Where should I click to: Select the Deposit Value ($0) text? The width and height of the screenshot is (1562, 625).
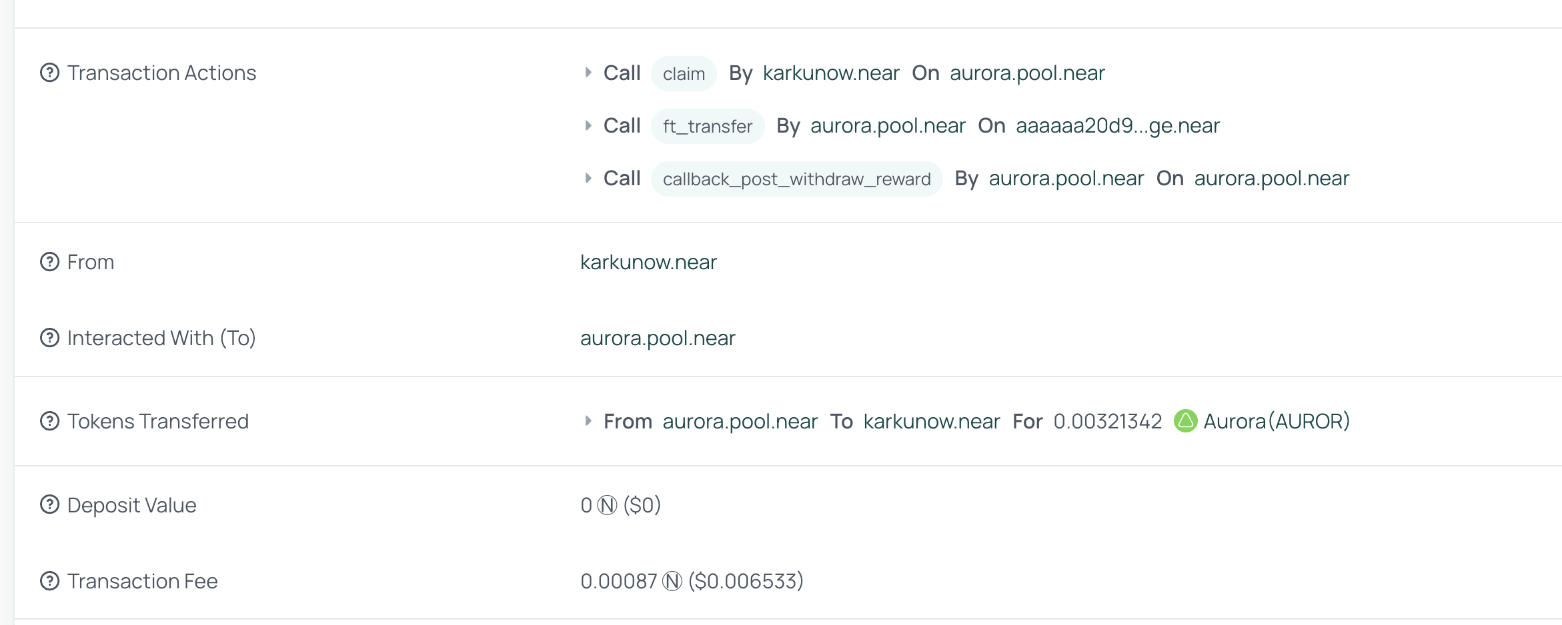click(x=642, y=505)
